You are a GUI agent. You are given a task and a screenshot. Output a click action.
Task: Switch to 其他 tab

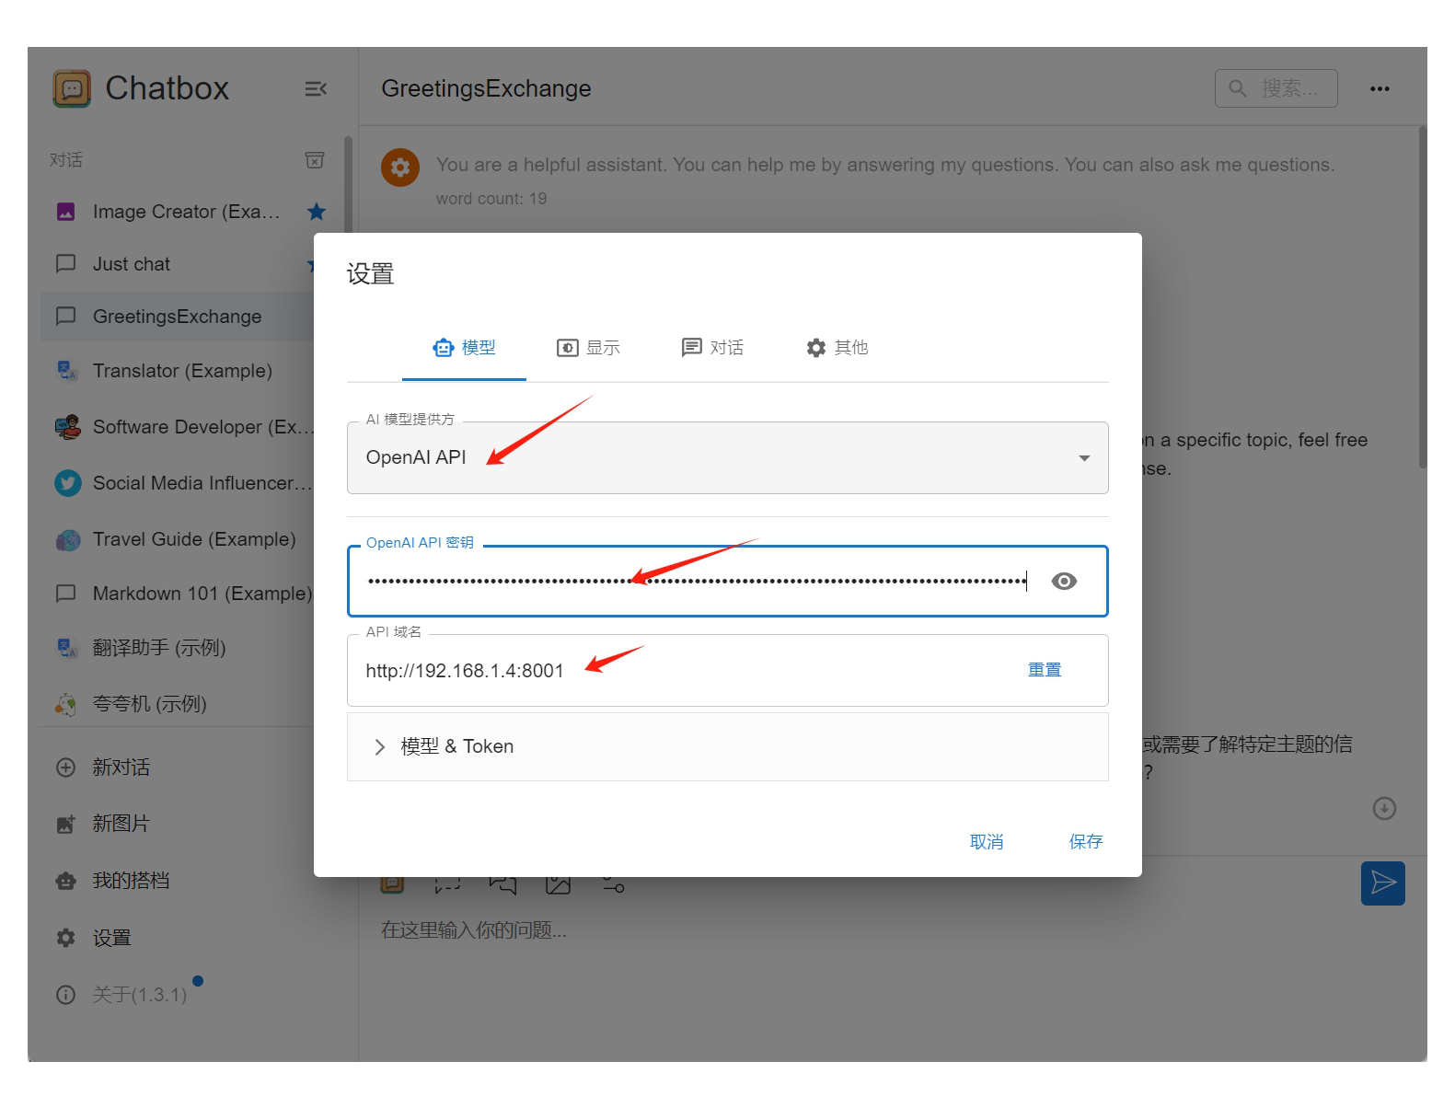(x=837, y=348)
